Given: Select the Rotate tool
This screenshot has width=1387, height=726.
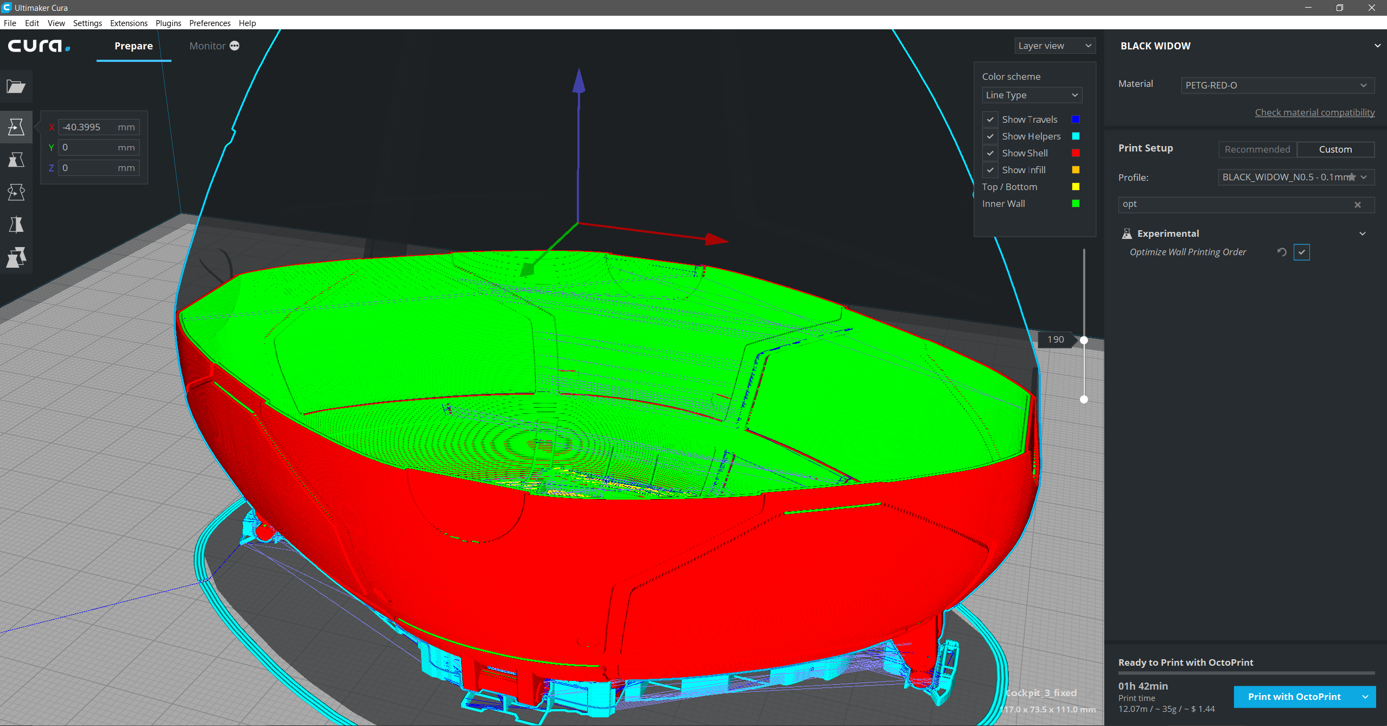Looking at the screenshot, I should click(16, 192).
